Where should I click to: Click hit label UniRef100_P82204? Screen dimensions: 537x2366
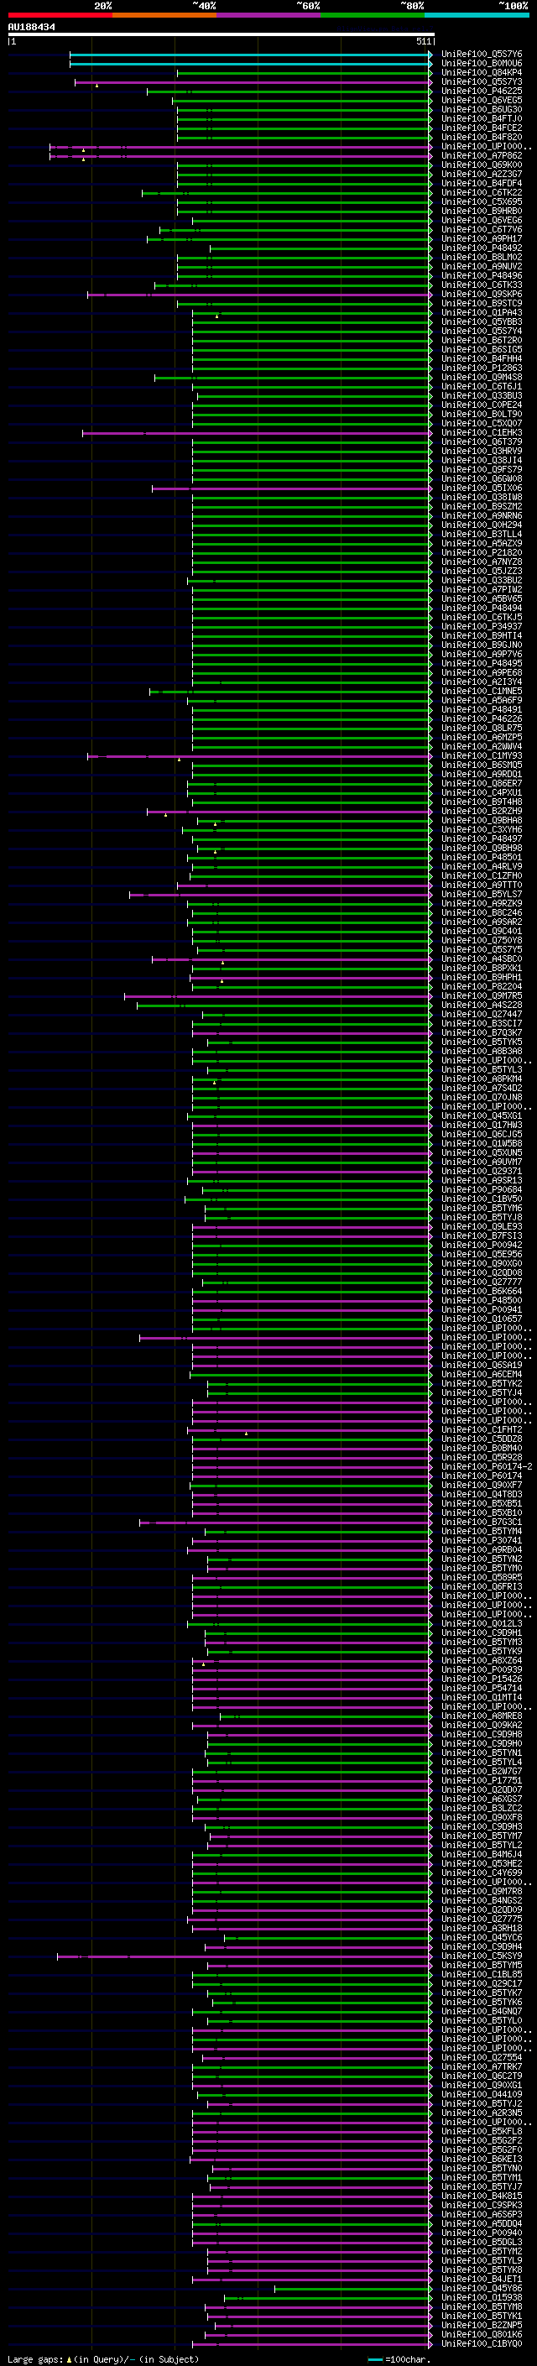pyautogui.click(x=482, y=986)
